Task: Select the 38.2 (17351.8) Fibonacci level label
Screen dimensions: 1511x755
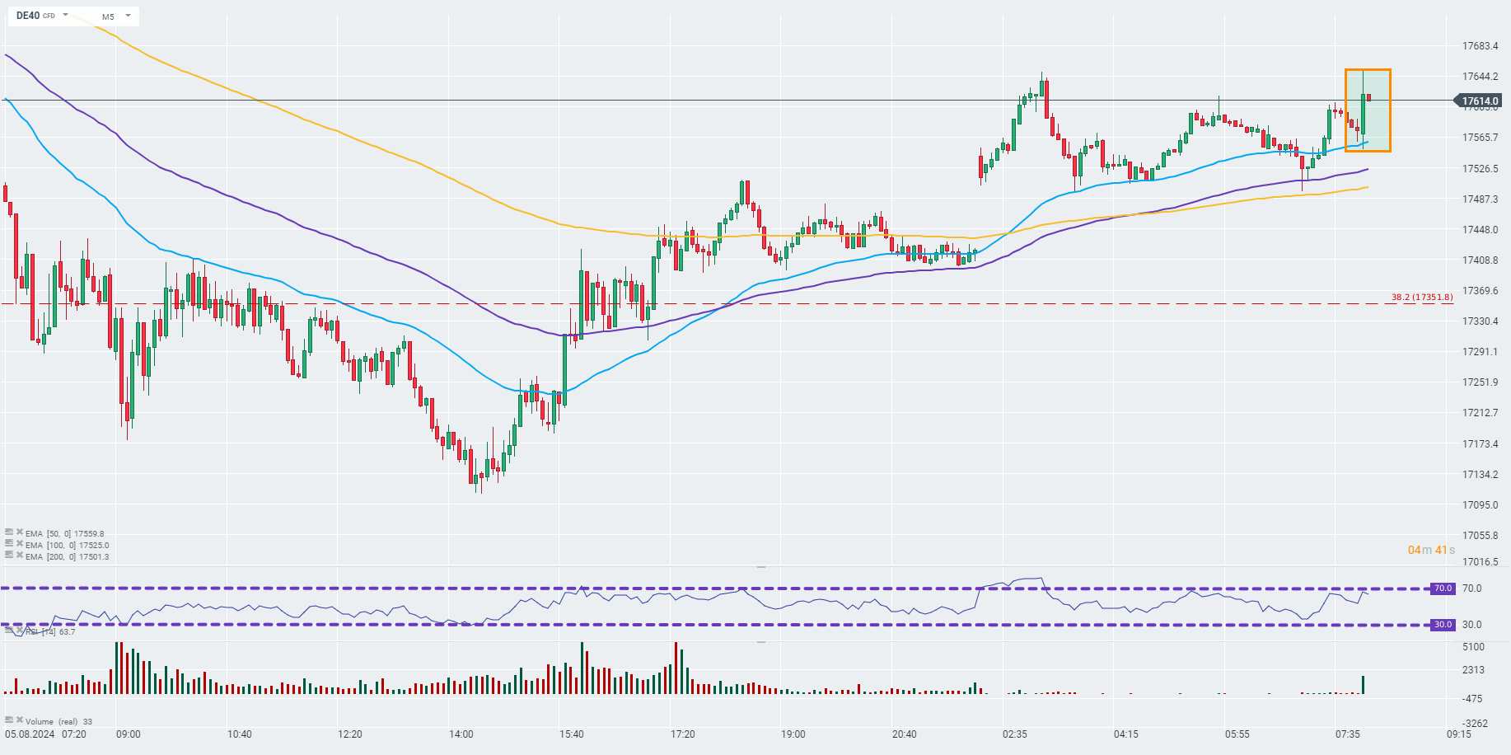Action: [1422, 298]
